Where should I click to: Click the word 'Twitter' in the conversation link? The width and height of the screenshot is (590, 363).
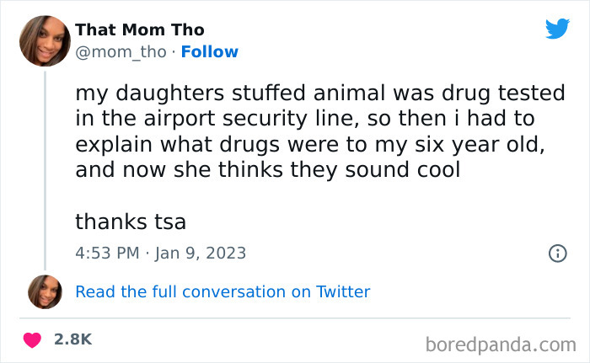pos(342,291)
